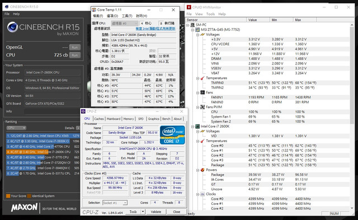
Task: Click the Powers flame icon
Action: click(x=202, y=170)
